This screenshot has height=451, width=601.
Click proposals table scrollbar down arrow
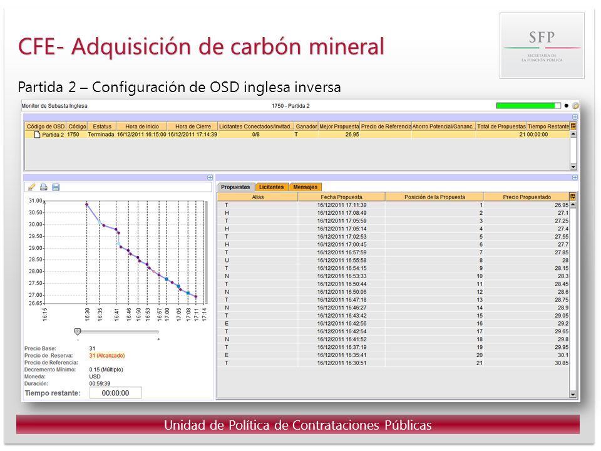[x=573, y=394]
